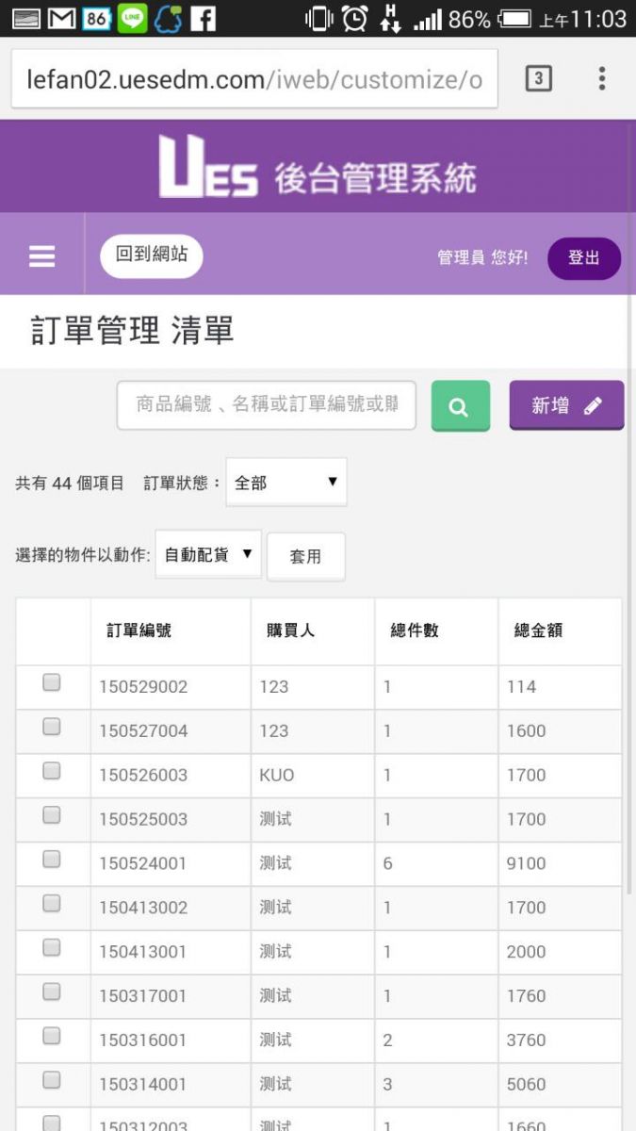Tap the Gmail notification icon in the status bar
Screen dimensions: 636x1131
(61, 18)
